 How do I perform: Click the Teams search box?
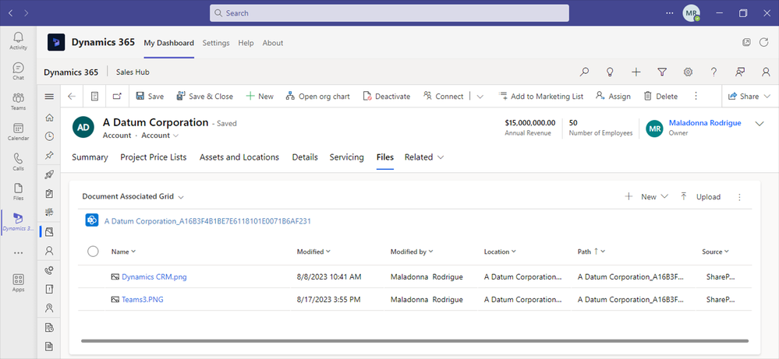coord(390,13)
